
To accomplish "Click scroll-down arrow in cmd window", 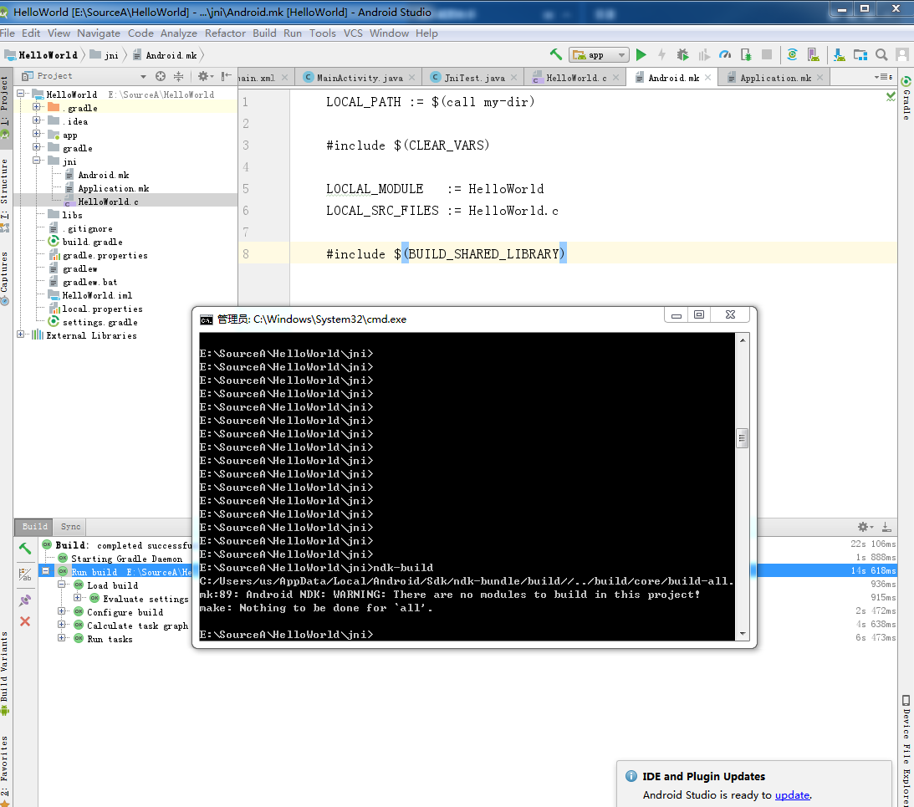I will [742, 634].
